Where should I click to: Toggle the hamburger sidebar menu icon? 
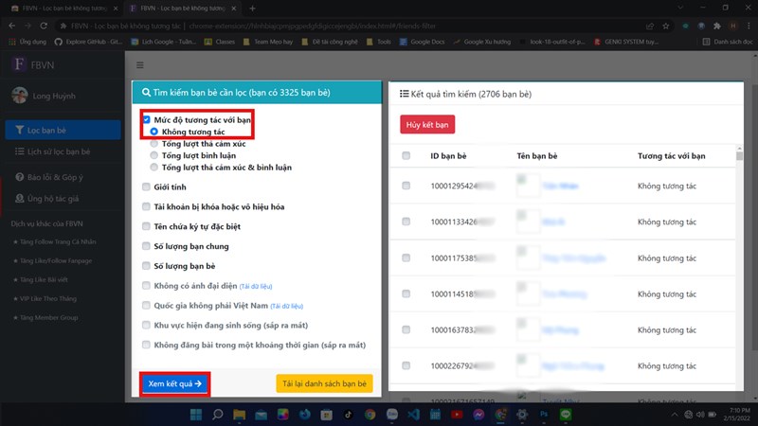pos(139,65)
